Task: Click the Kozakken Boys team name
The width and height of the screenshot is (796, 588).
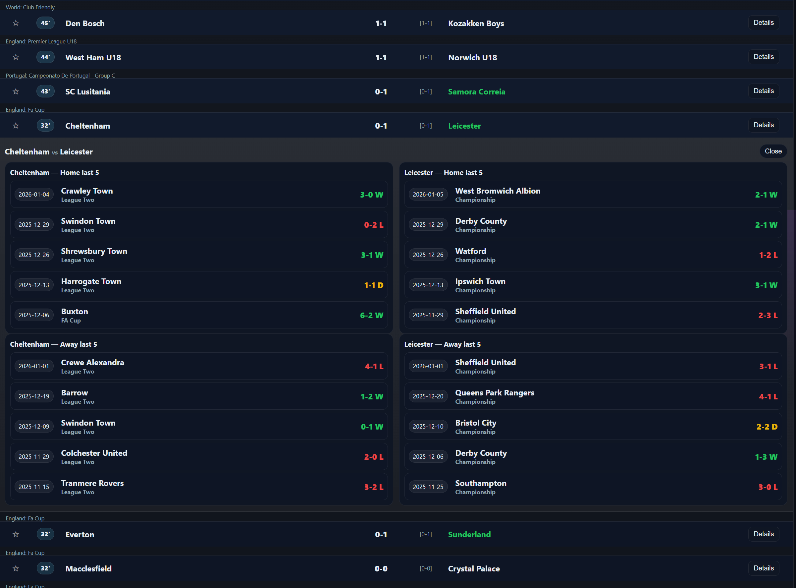Action: coord(476,24)
